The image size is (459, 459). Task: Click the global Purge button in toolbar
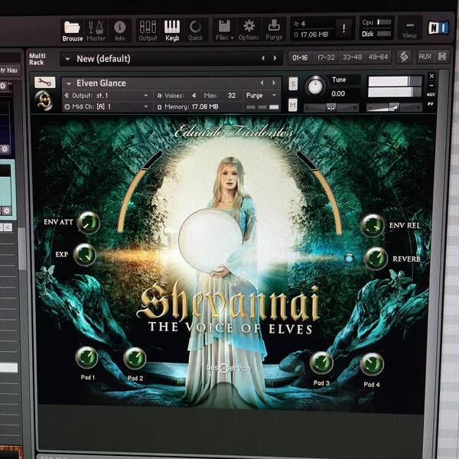click(x=274, y=31)
